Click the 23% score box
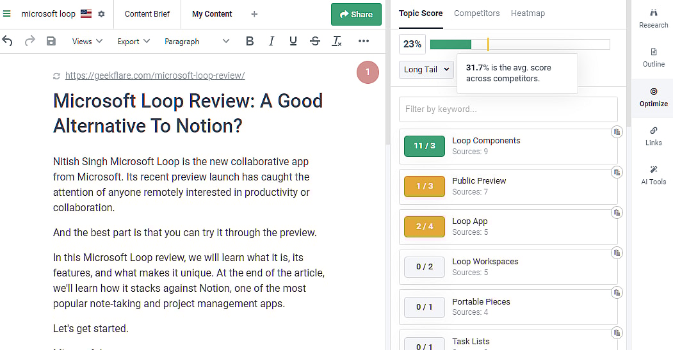The image size is (673, 350). 412,44
